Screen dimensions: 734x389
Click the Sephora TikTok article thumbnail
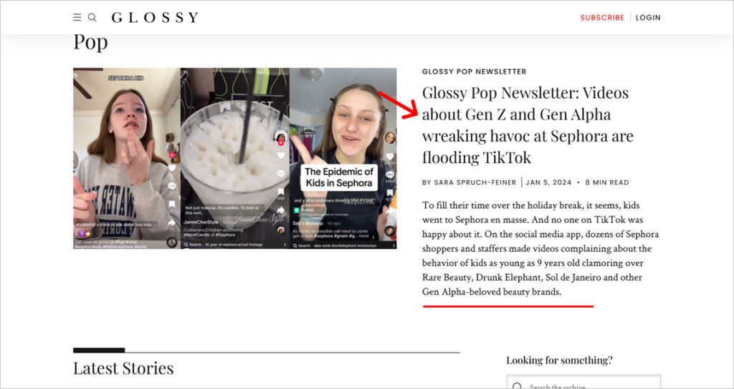(x=234, y=158)
